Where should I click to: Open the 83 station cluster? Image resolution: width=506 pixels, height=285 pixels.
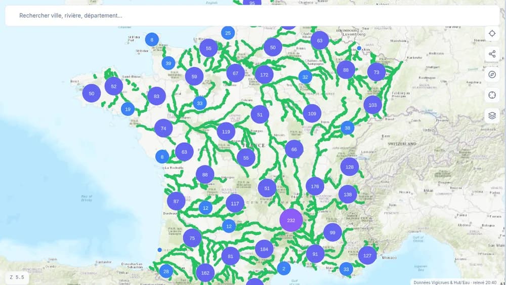coord(156,96)
